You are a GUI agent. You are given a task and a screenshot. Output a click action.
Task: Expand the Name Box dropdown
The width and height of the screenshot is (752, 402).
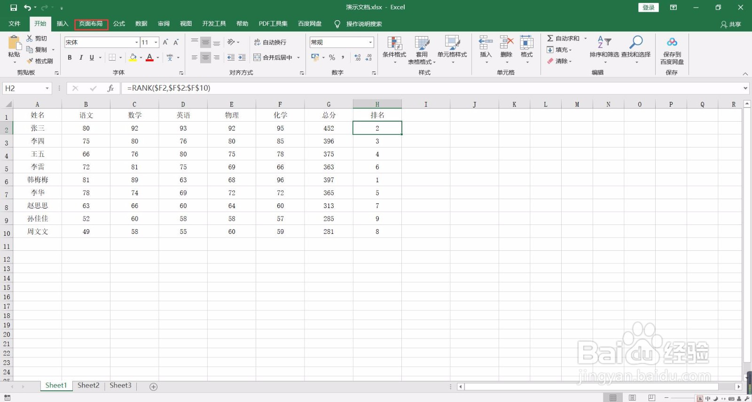tap(47, 88)
